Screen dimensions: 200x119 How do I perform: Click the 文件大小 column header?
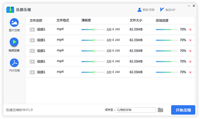136,20
